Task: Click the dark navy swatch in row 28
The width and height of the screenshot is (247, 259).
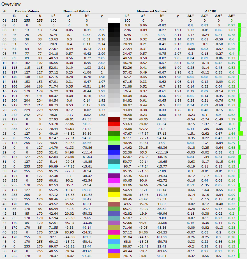Action: [x=114, y=148]
